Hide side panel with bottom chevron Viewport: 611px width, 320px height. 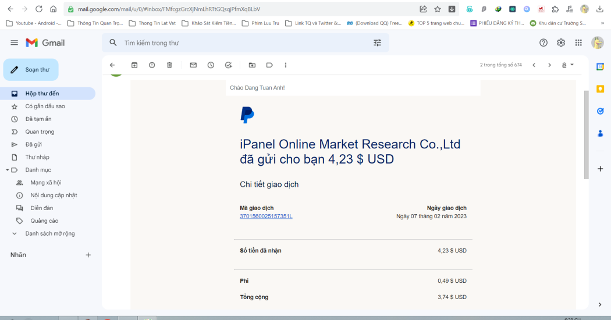[x=600, y=304]
